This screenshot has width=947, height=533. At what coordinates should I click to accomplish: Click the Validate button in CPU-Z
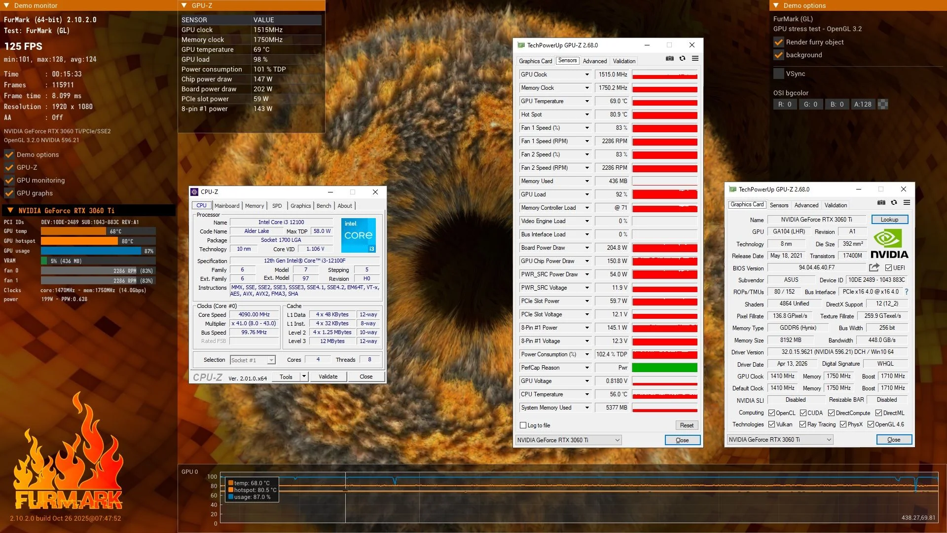[x=328, y=377]
